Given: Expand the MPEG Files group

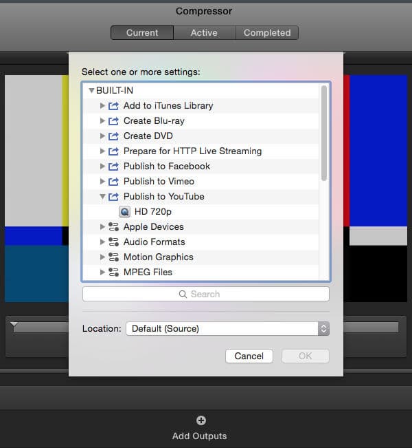Looking at the screenshot, I should (102, 273).
